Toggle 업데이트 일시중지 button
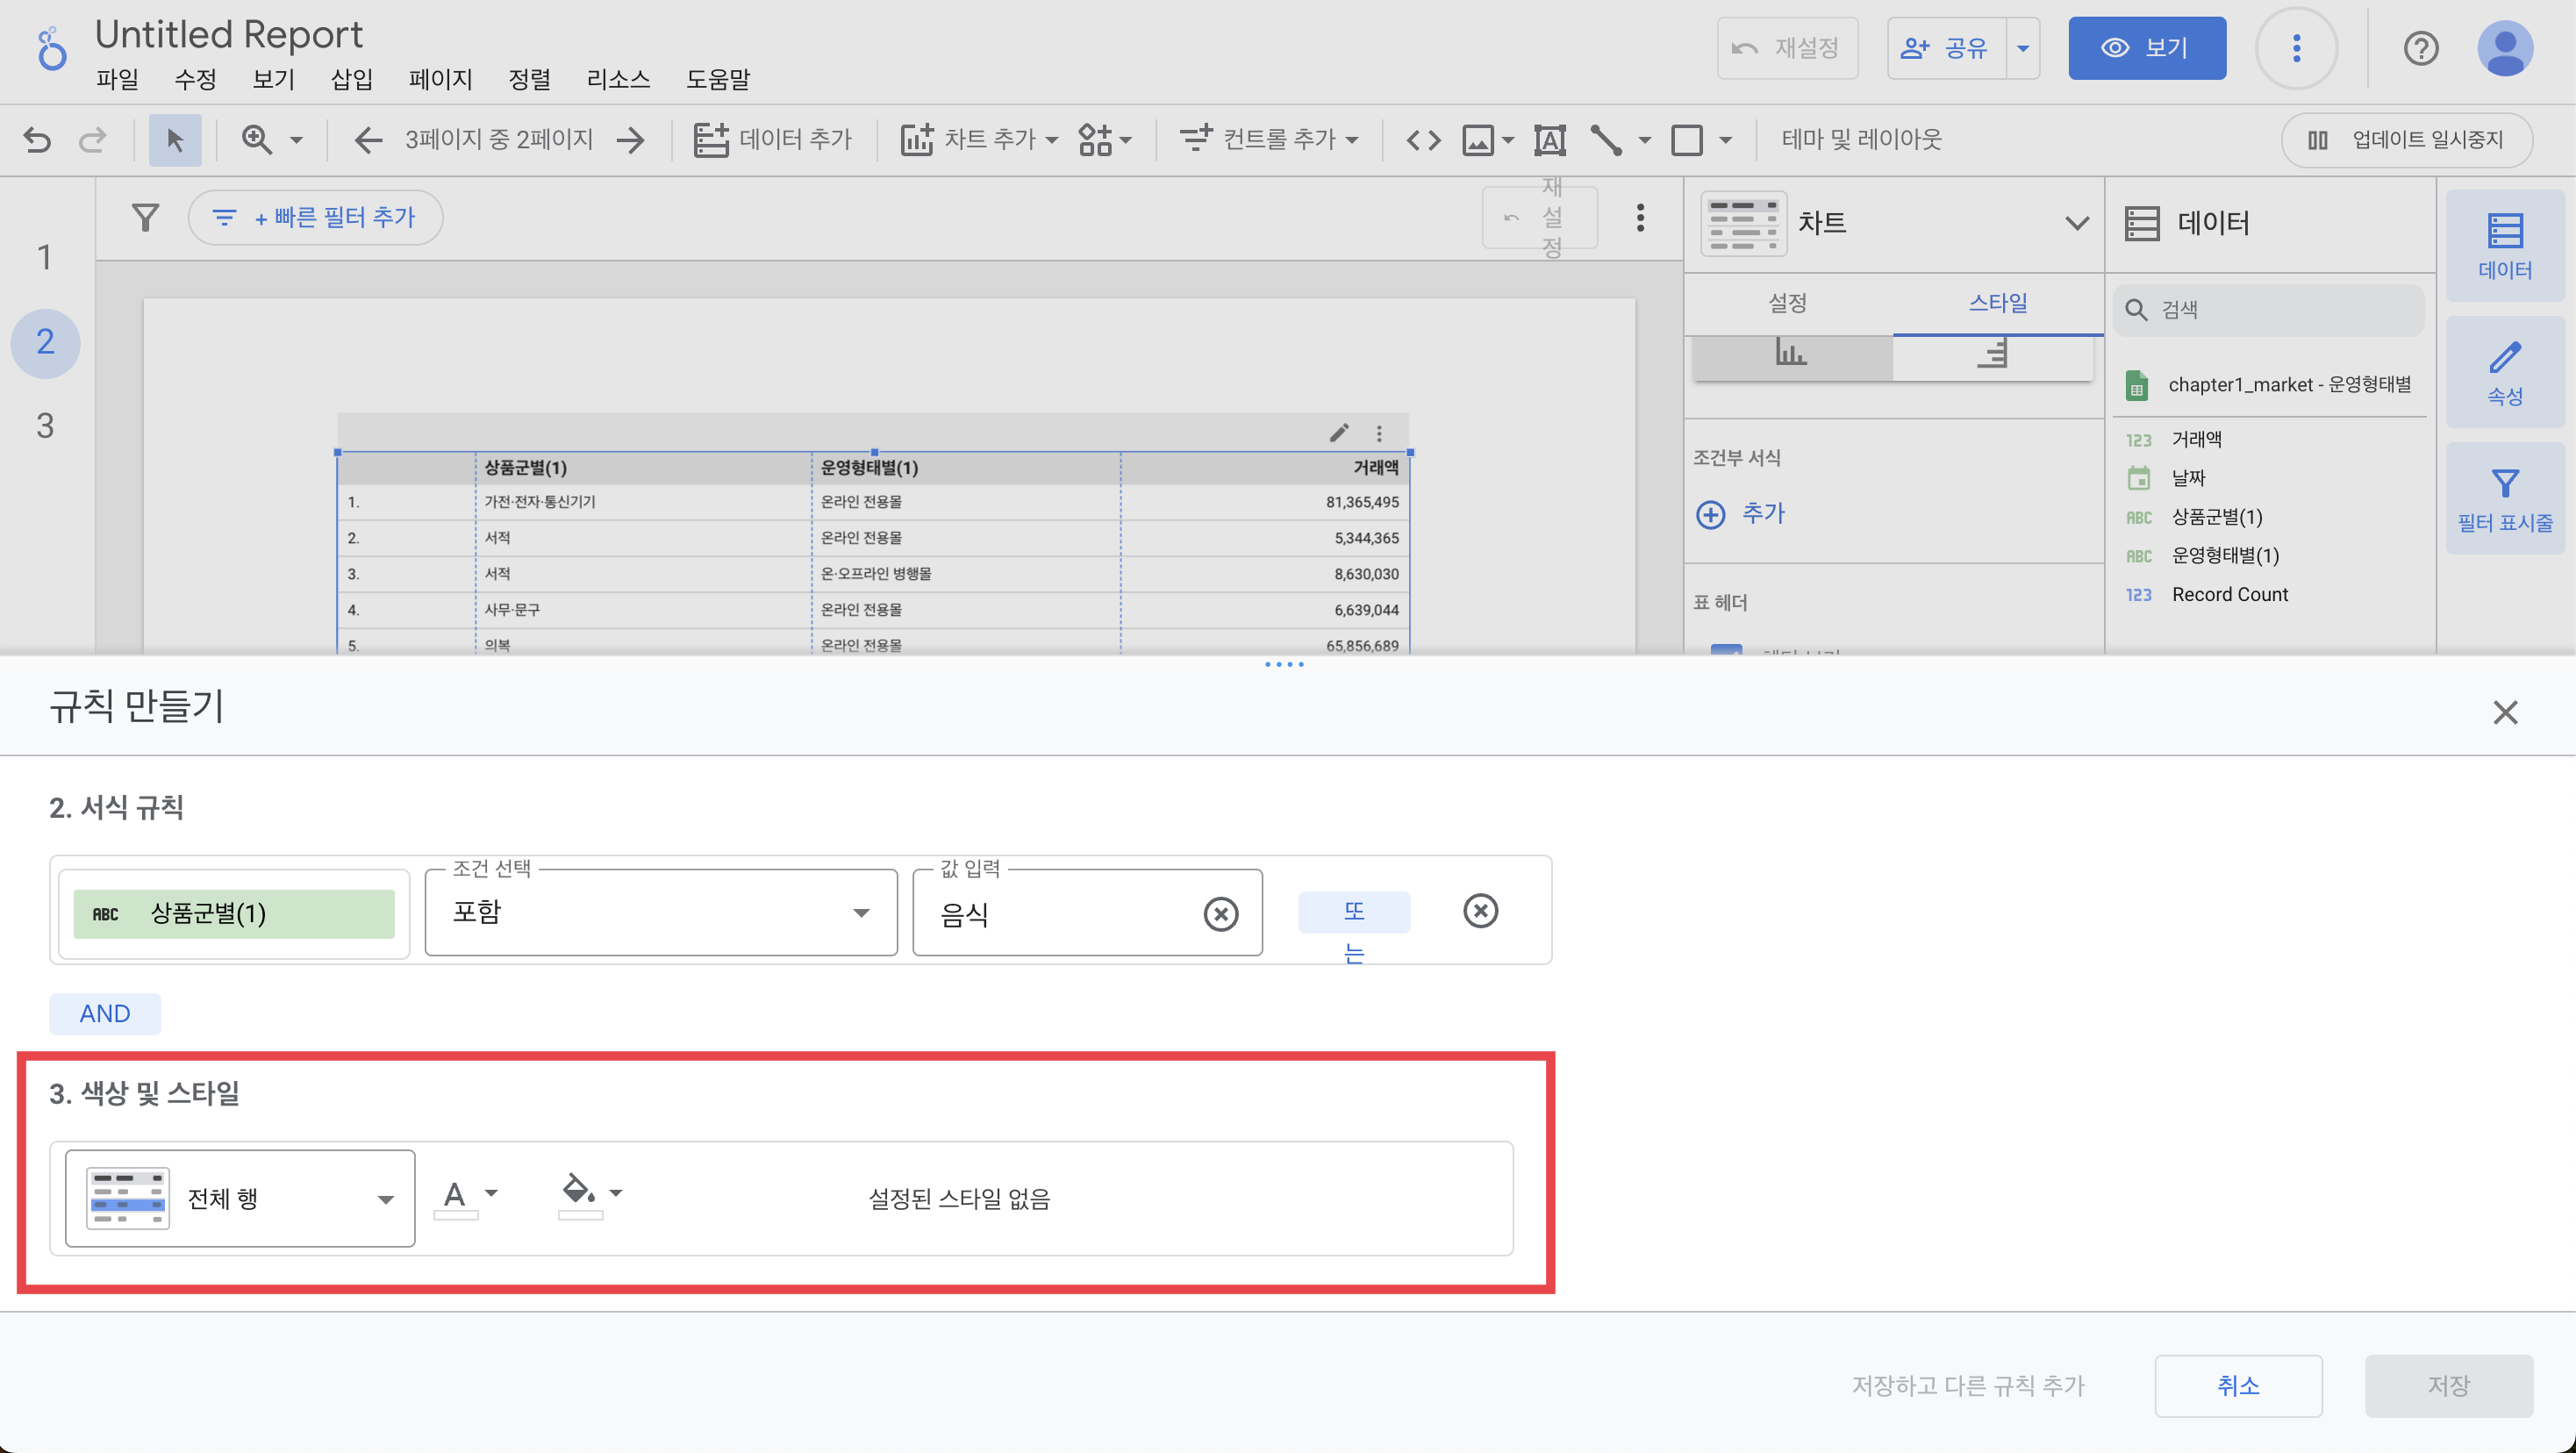The height and width of the screenshot is (1453, 2576). coord(2406,139)
